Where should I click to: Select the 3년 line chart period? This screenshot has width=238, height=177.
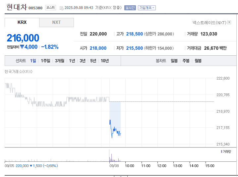pyautogui.click(x=83, y=61)
